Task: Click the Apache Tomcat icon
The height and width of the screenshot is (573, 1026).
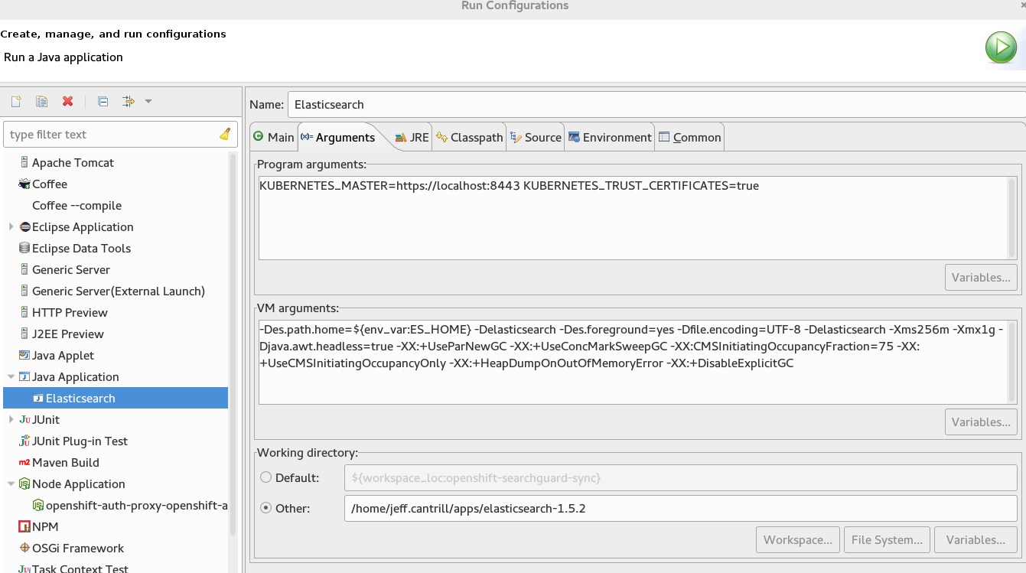Action: click(x=24, y=162)
